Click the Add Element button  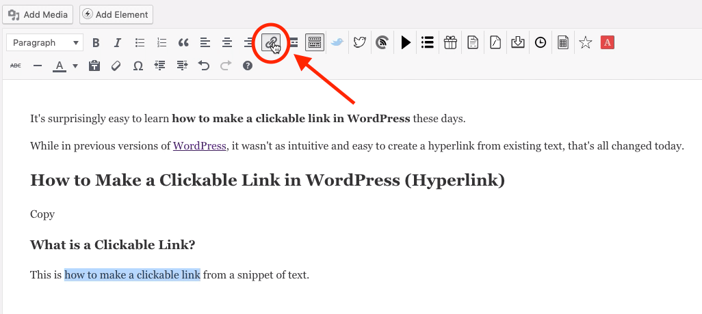pos(116,15)
